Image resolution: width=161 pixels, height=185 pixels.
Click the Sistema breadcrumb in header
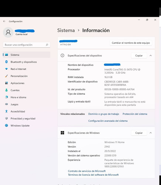pos(66,30)
